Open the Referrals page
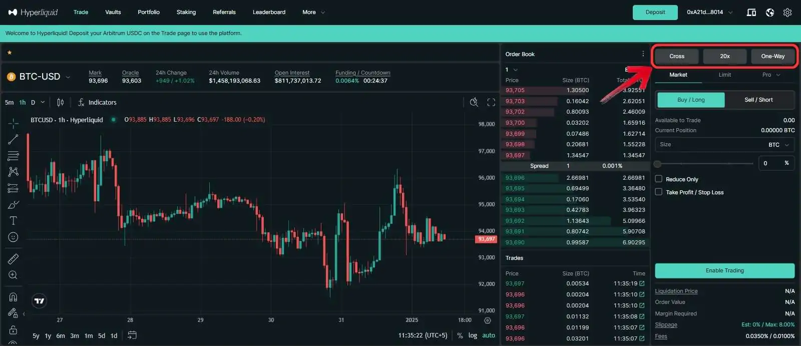This screenshot has width=801, height=346. [x=224, y=12]
